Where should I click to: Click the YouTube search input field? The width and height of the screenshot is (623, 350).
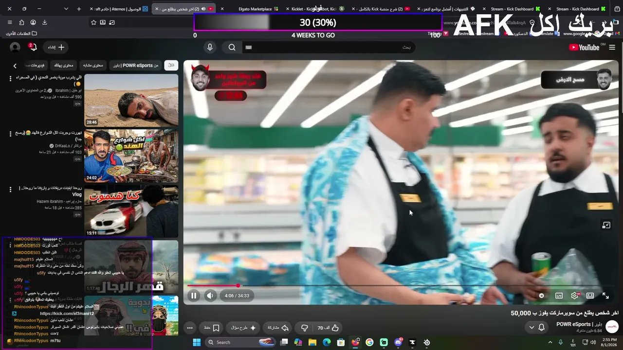pos(329,47)
